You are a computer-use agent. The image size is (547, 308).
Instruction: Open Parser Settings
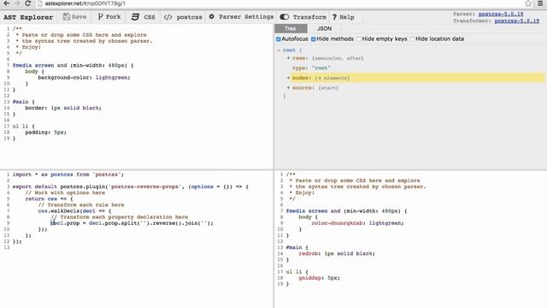241,17
